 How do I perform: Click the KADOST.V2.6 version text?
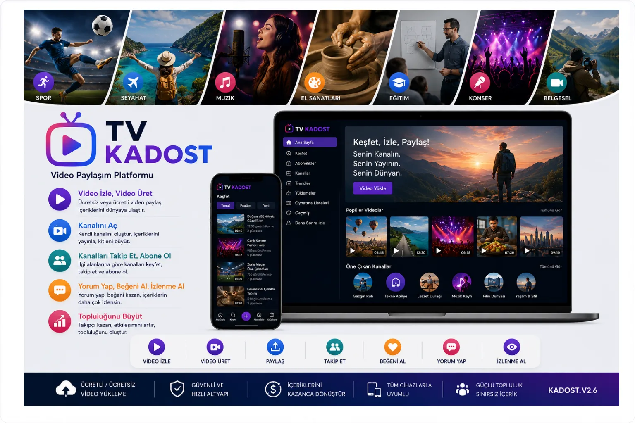point(573,390)
